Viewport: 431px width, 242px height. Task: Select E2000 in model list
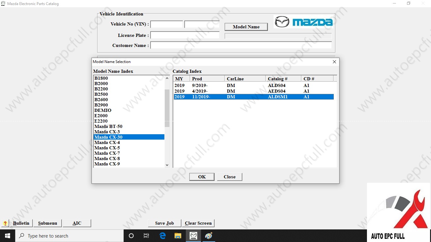129,116
